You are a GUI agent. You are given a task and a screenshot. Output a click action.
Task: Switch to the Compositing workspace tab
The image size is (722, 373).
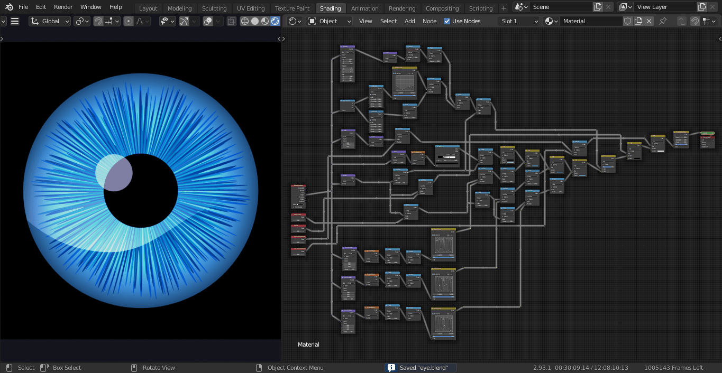(x=442, y=8)
